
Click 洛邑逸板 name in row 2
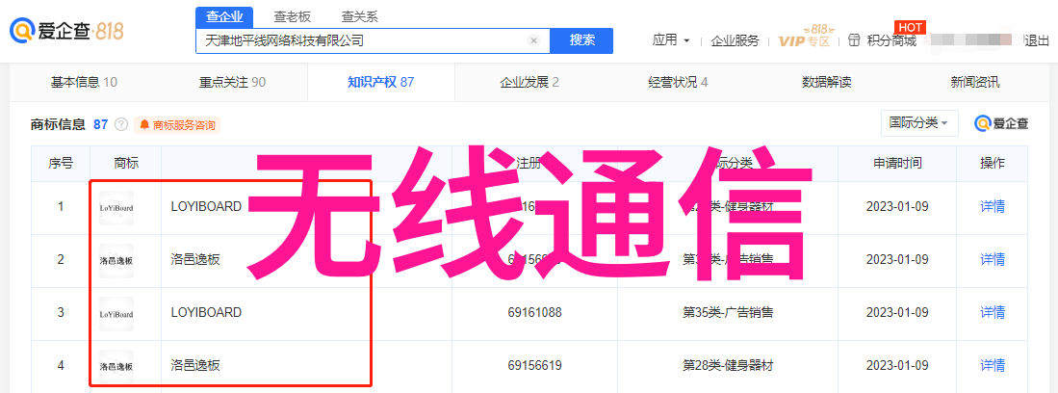[195, 260]
